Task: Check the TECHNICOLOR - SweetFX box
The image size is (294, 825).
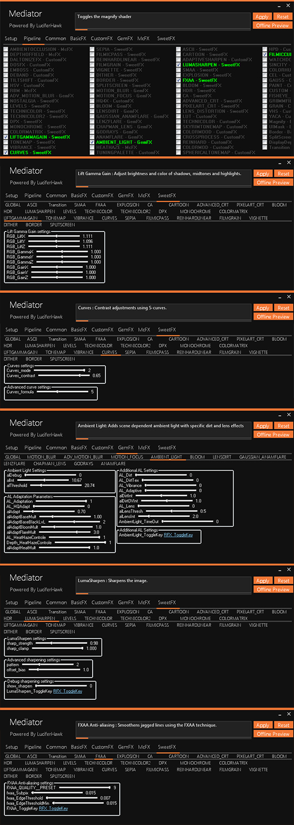Action: click(6, 111)
